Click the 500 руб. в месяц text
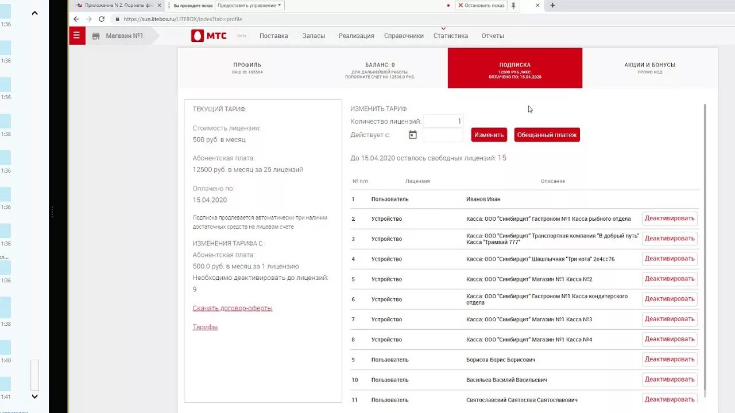 (219, 139)
